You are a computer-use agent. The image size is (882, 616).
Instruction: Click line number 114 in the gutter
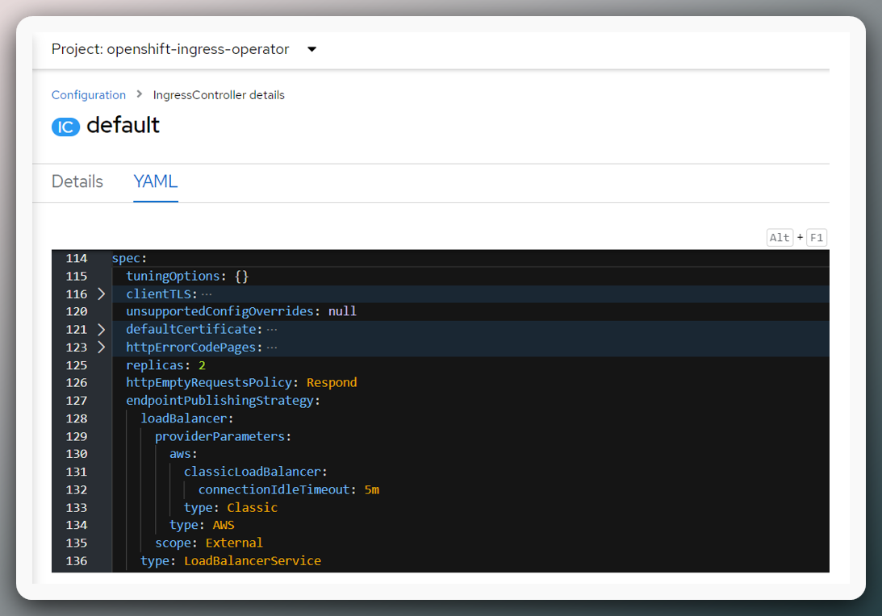coord(77,259)
